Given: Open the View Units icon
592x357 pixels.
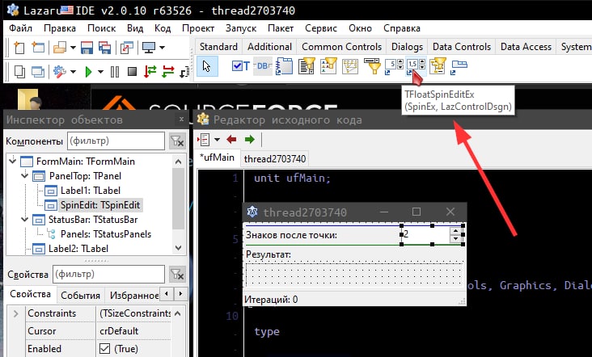Looking at the screenshot, I should (19, 71).
